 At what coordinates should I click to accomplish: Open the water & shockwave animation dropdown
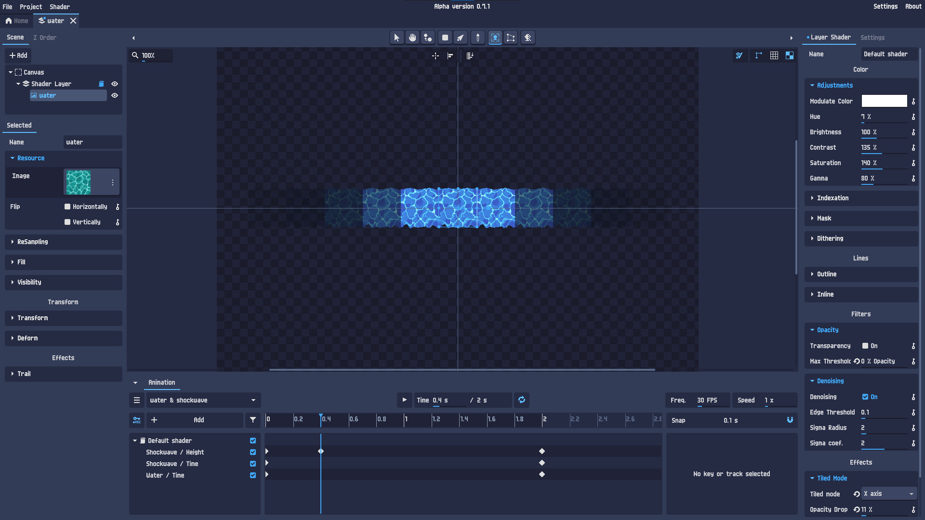pyautogui.click(x=202, y=400)
